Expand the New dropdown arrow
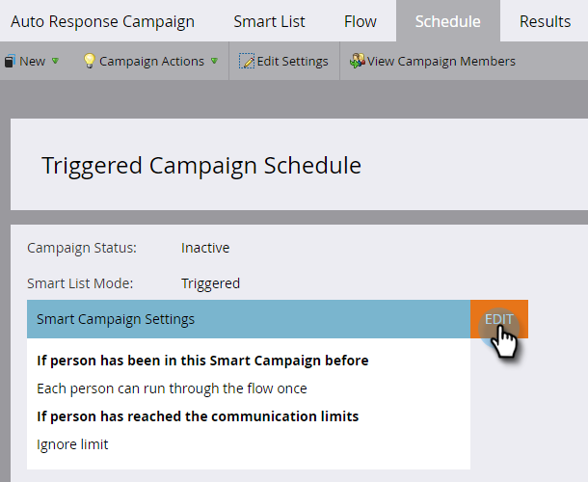The height and width of the screenshot is (482, 588). [x=56, y=61]
